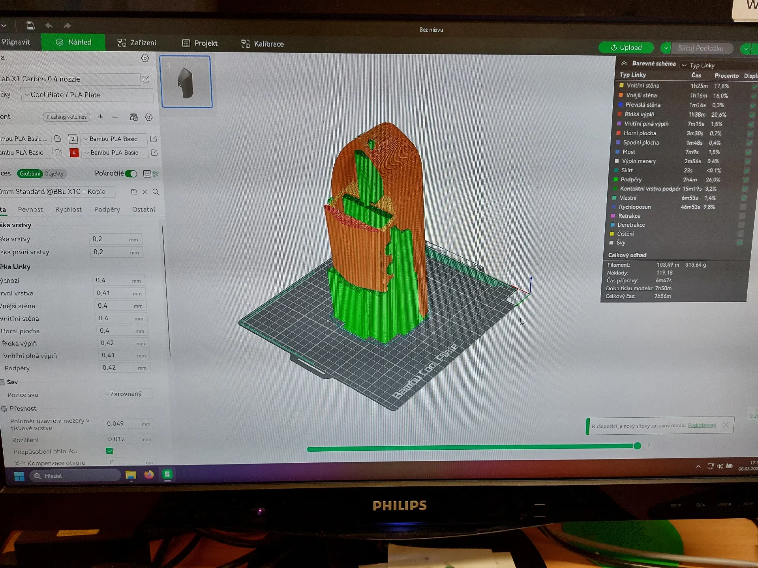
Task: Remove a filament with the minus icon
Action: coord(115,117)
